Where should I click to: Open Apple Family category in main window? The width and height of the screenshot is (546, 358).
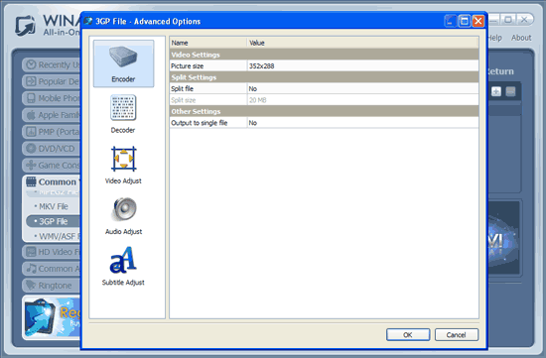(52, 115)
